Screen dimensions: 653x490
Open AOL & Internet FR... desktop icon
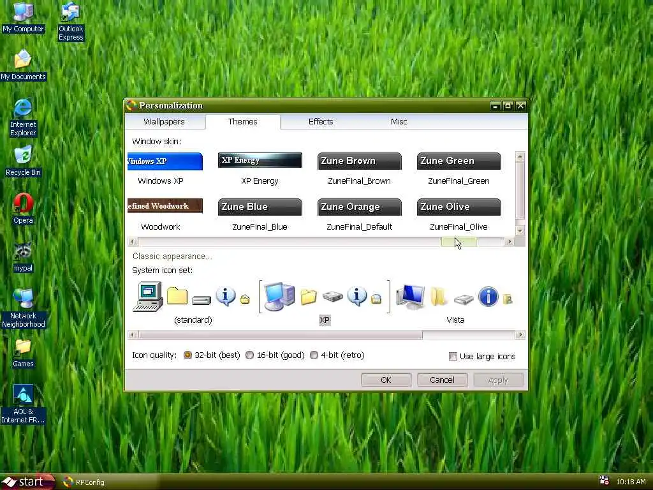[23, 404]
